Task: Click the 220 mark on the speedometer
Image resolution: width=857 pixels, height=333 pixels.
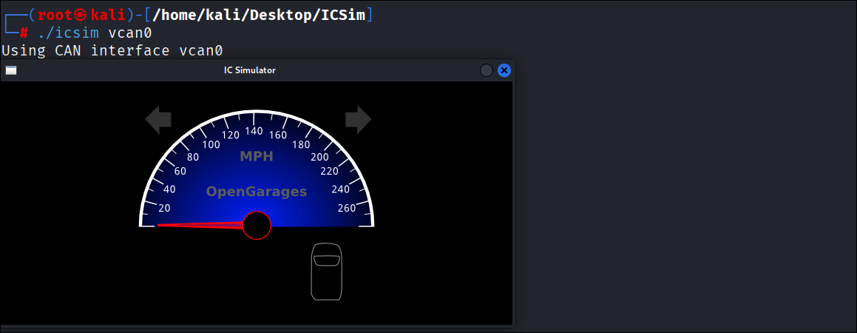Action: [330, 171]
